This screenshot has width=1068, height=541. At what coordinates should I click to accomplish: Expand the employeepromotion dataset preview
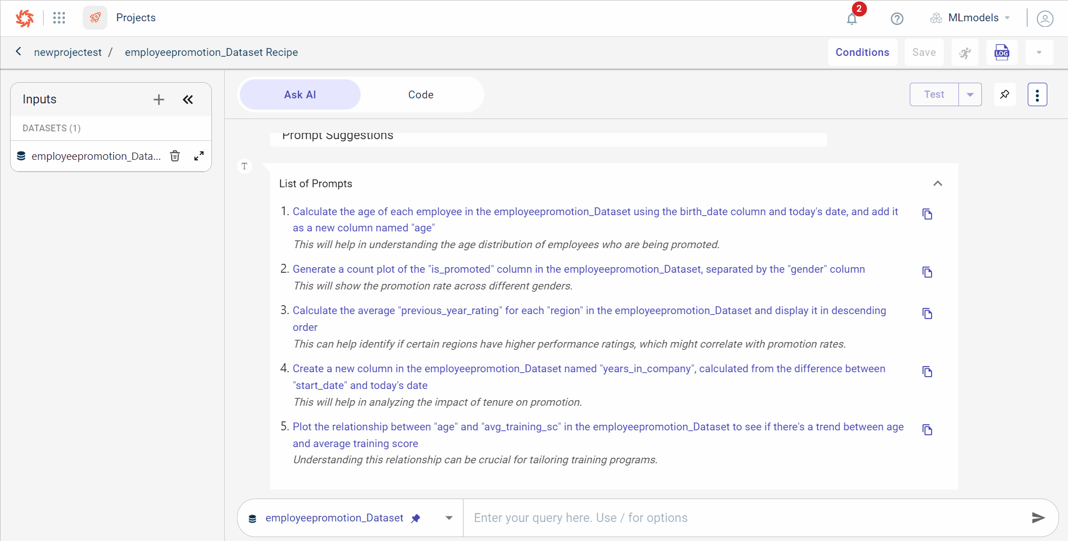199,156
